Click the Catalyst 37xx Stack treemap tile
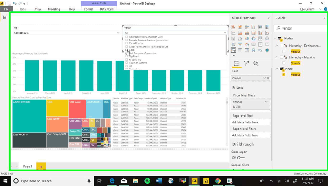Viewport: 329px width, 186px height. [29, 116]
